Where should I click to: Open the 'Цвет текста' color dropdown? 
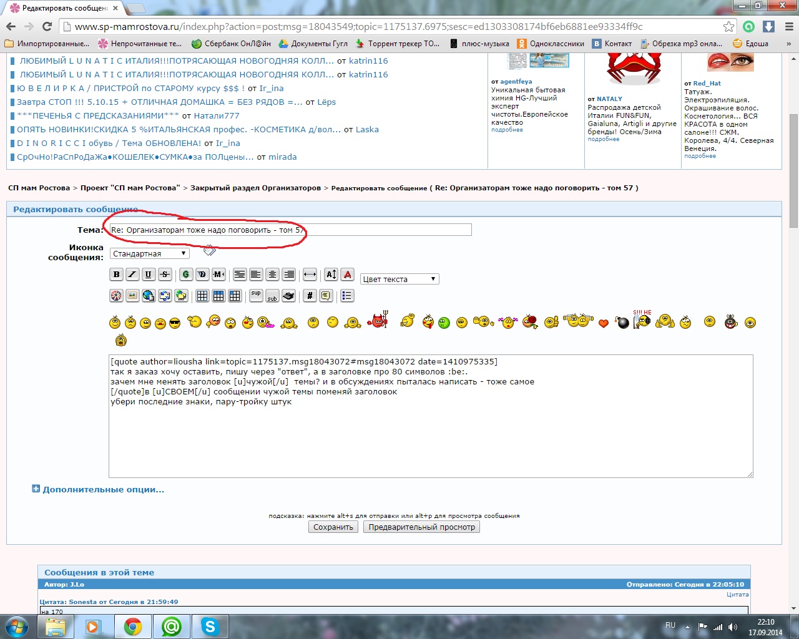point(399,279)
